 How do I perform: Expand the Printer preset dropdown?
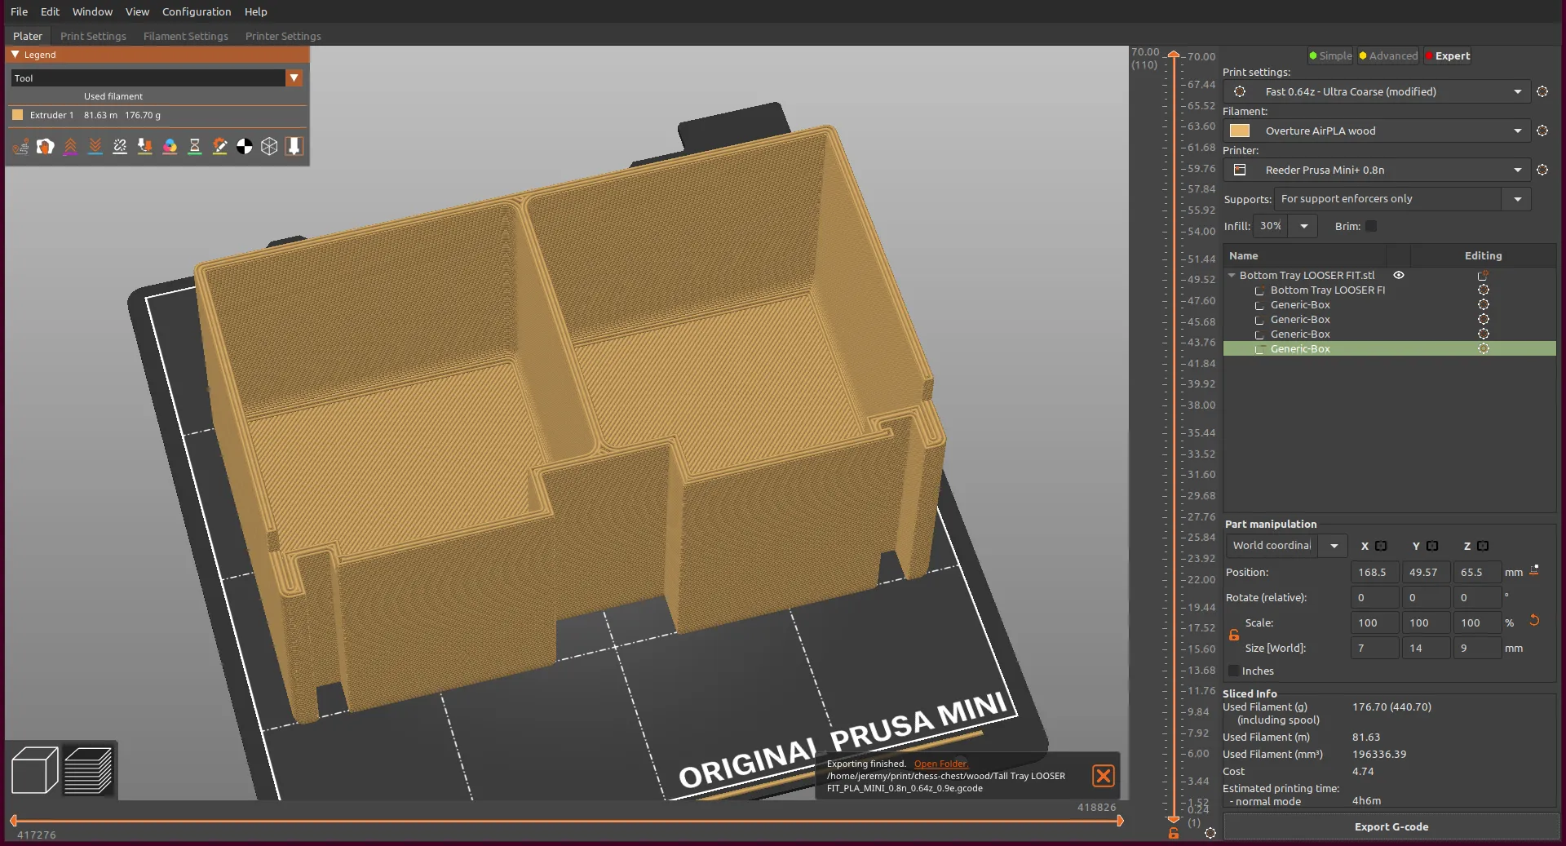(1517, 171)
